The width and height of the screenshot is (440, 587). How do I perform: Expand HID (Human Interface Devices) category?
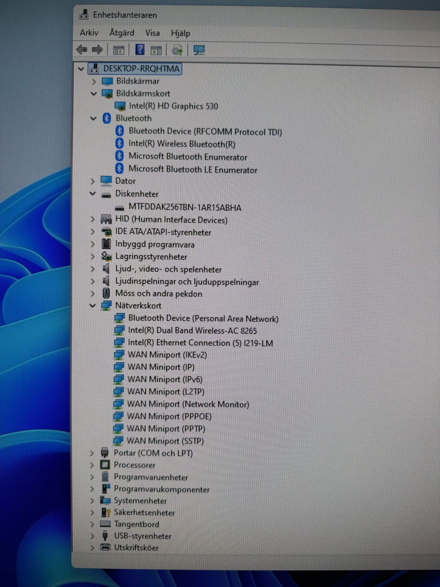click(x=93, y=220)
